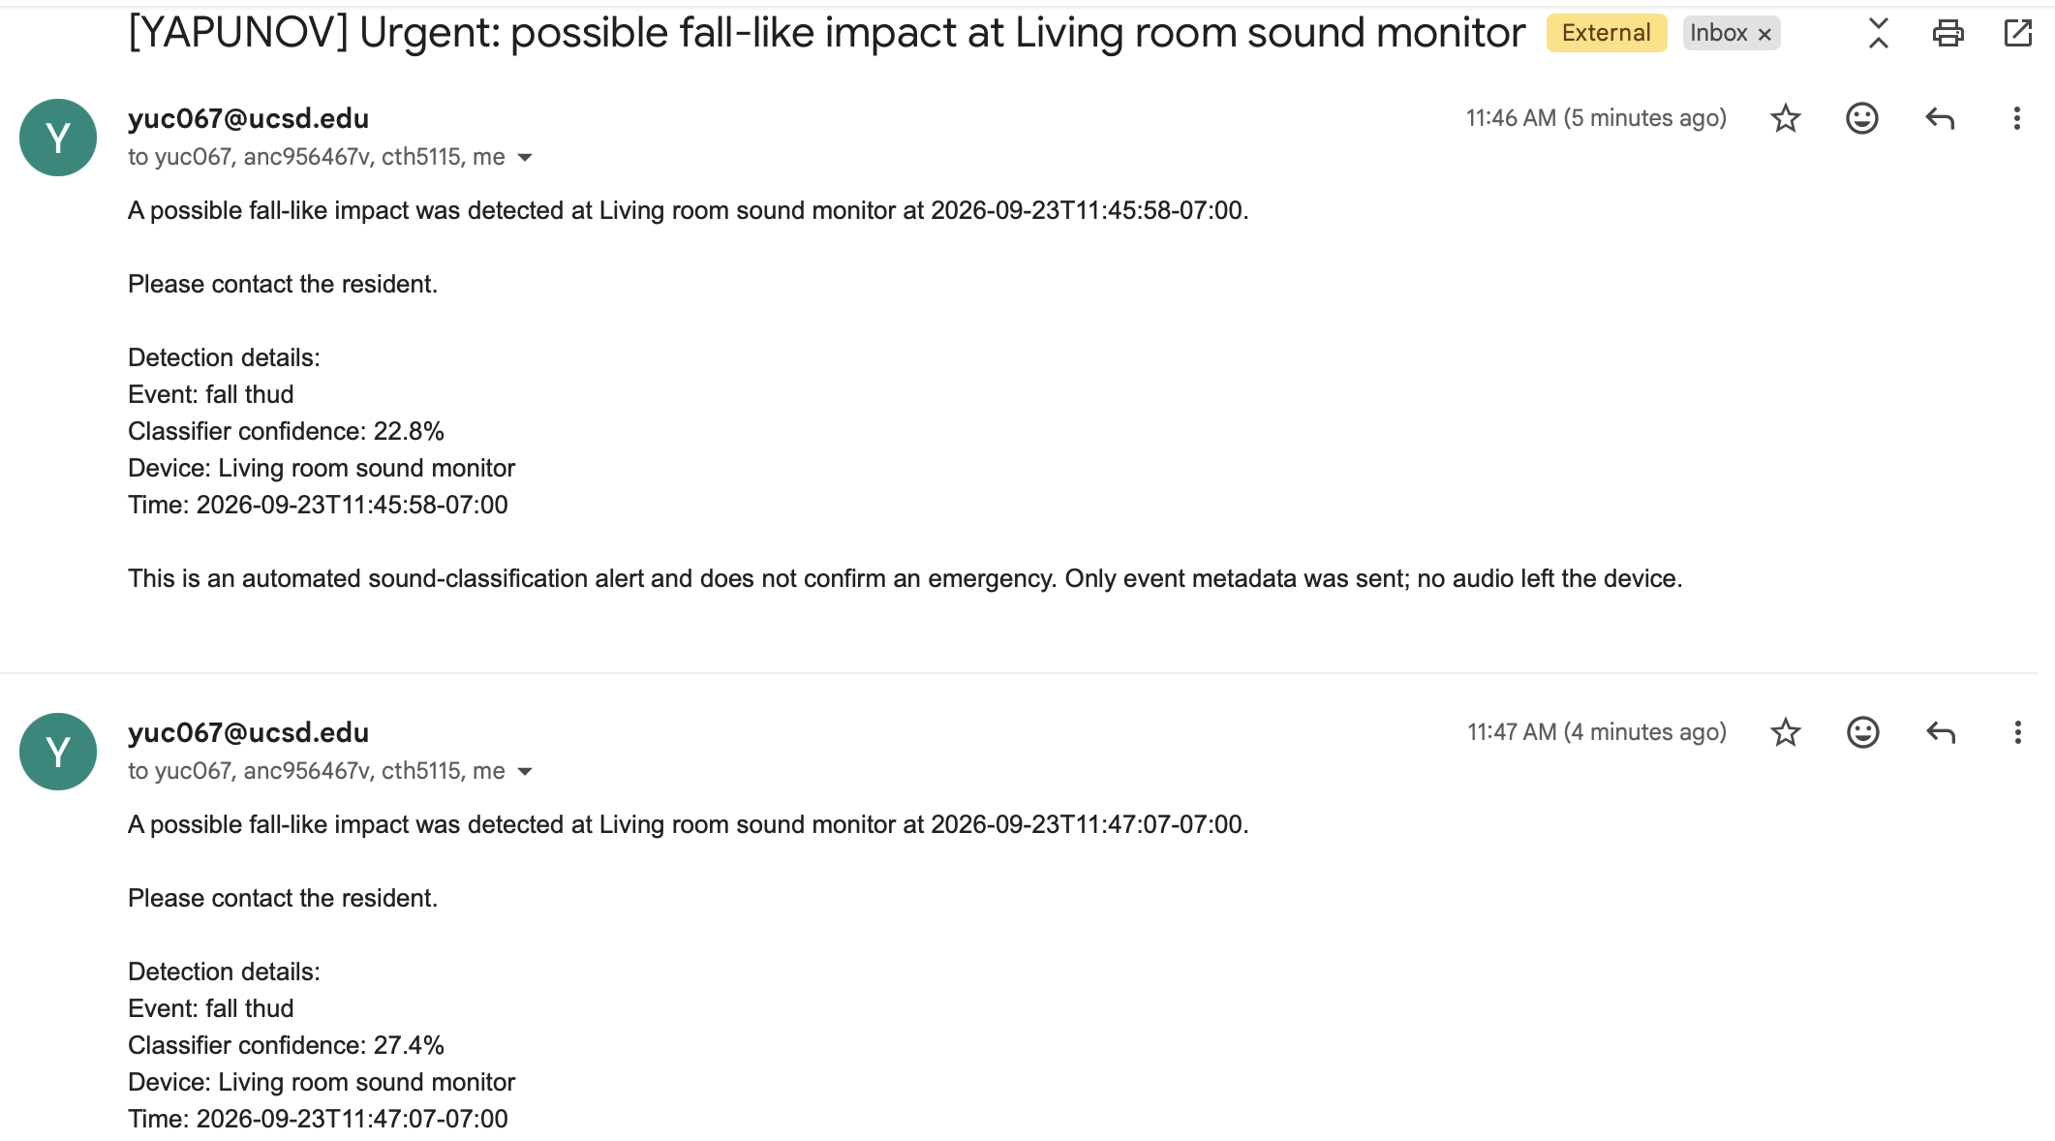Viewport: 2055px width, 1141px height.
Task: Print the entire email conversation
Action: tap(1948, 34)
